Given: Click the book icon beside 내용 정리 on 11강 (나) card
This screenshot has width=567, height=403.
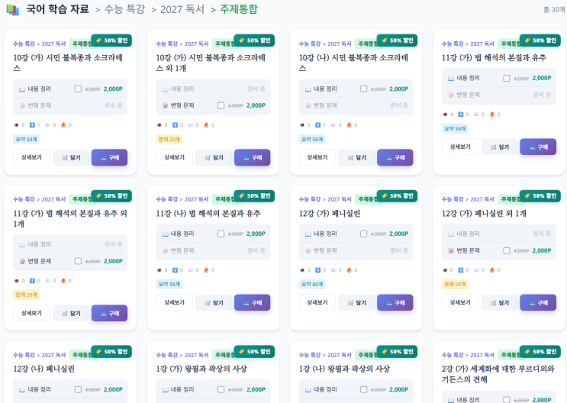Looking at the screenshot, I should [x=166, y=234].
